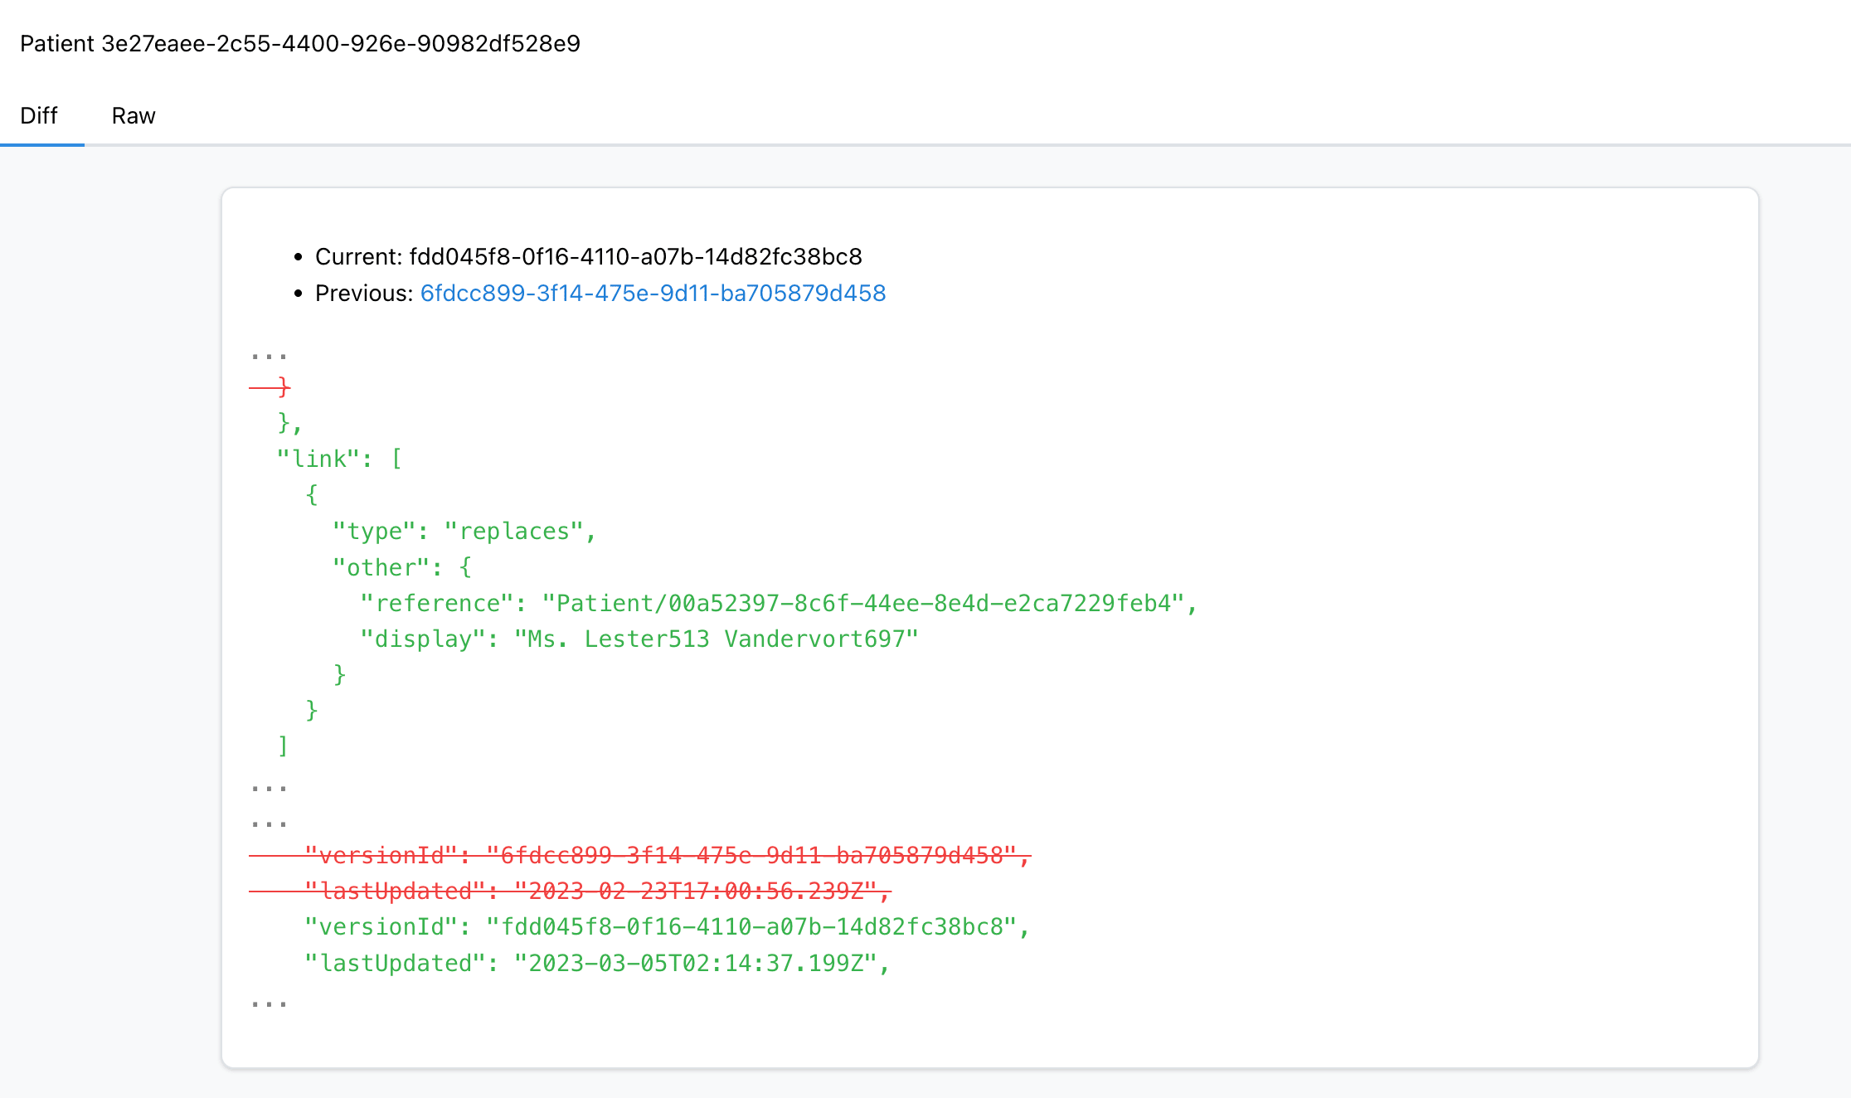Select the Diff tab
Screen dimensions: 1851x1098
[x=39, y=116]
